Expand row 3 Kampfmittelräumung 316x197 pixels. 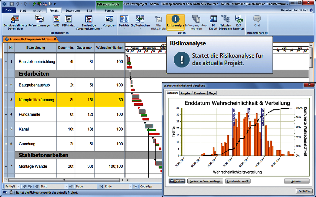click(x=6, y=100)
